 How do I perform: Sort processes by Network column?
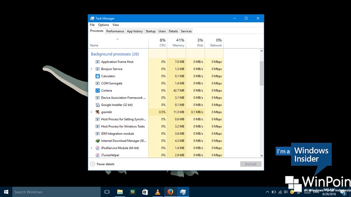coord(214,42)
